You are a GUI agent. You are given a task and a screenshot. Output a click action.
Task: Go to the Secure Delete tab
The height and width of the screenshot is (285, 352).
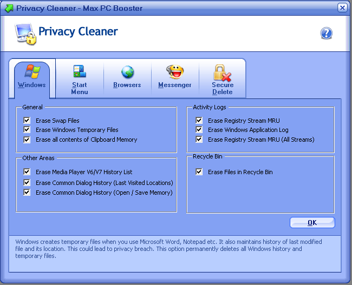pyautogui.click(x=223, y=79)
